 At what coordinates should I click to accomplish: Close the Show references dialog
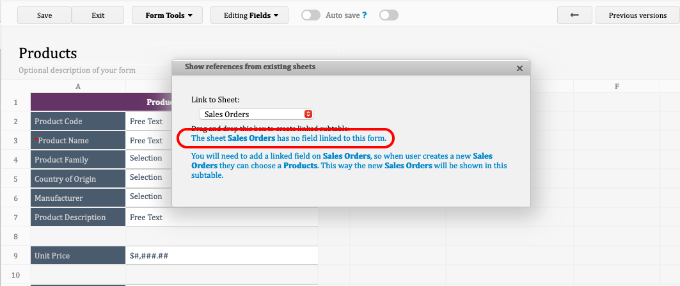[x=519, y=68]
